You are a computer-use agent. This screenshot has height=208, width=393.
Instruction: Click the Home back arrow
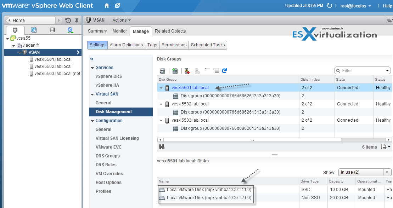pos(9,20)
